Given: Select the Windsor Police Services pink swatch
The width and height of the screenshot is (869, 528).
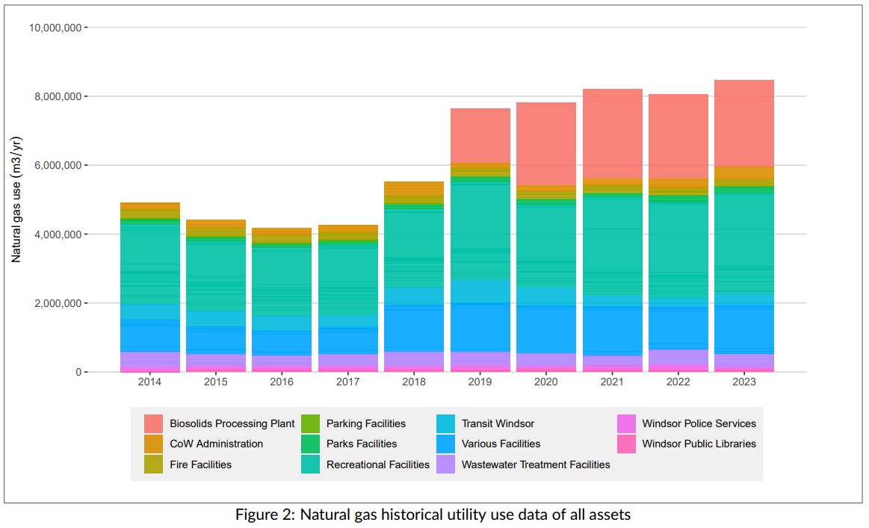Looking at the screenshot, I should pos(625,423).
